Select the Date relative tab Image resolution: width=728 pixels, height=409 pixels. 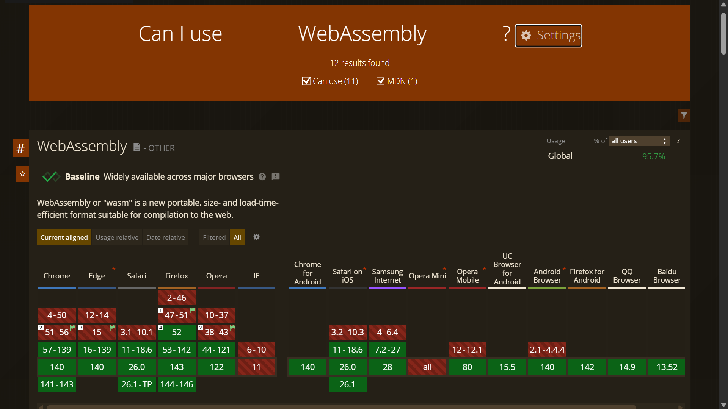165,237
